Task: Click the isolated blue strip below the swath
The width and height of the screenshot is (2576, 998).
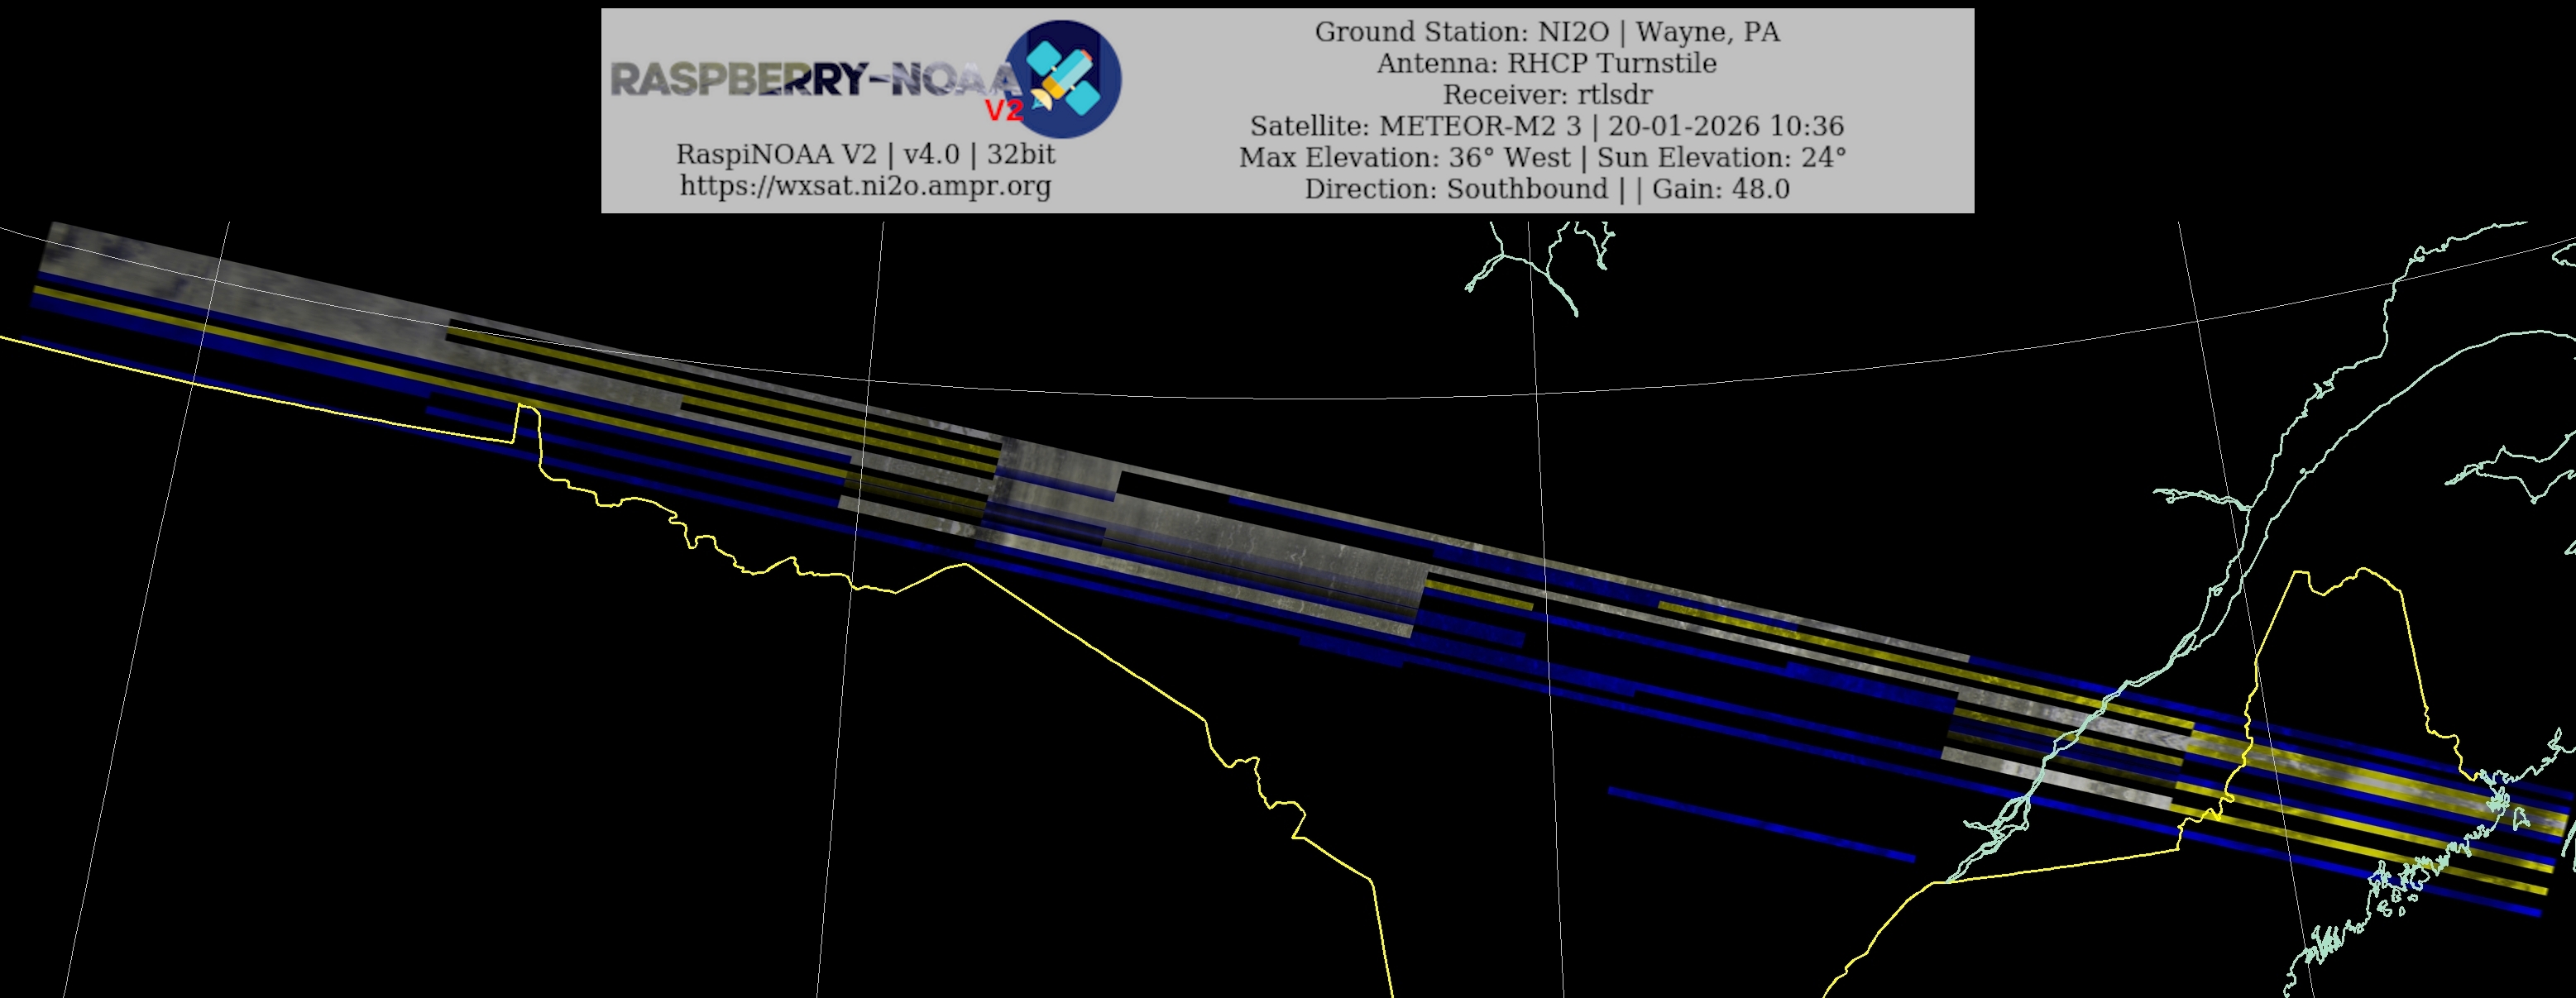Action: click(1760, 824)
